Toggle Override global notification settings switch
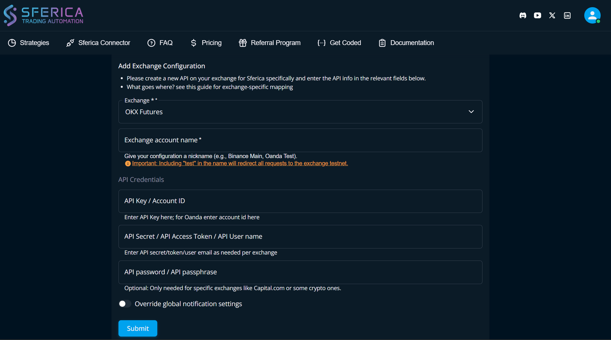The height and width of the screenshot is (340, 611). tap(125, 304)
